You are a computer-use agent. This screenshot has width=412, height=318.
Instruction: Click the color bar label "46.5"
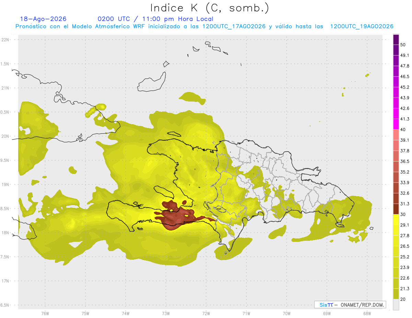click(x=405, y=76)
